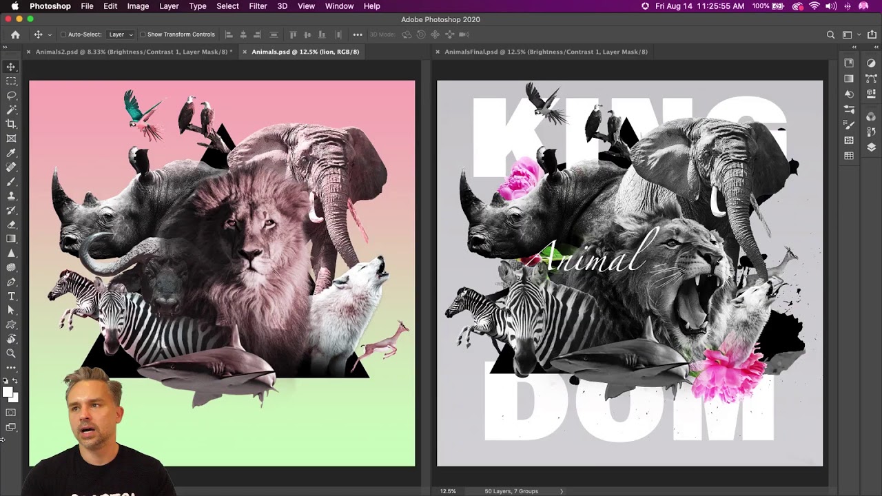Select the Clone Stamp tool
Image resolution: width=882 pixels, height=496 pixels.
11,196
